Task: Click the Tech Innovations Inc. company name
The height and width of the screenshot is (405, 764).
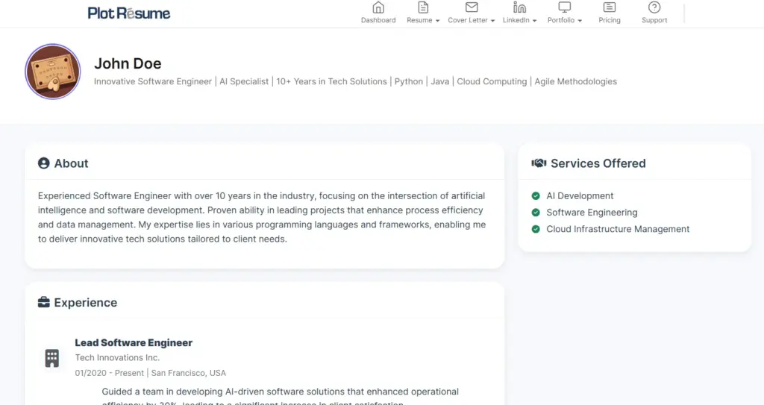Action: tap(117, 358)
